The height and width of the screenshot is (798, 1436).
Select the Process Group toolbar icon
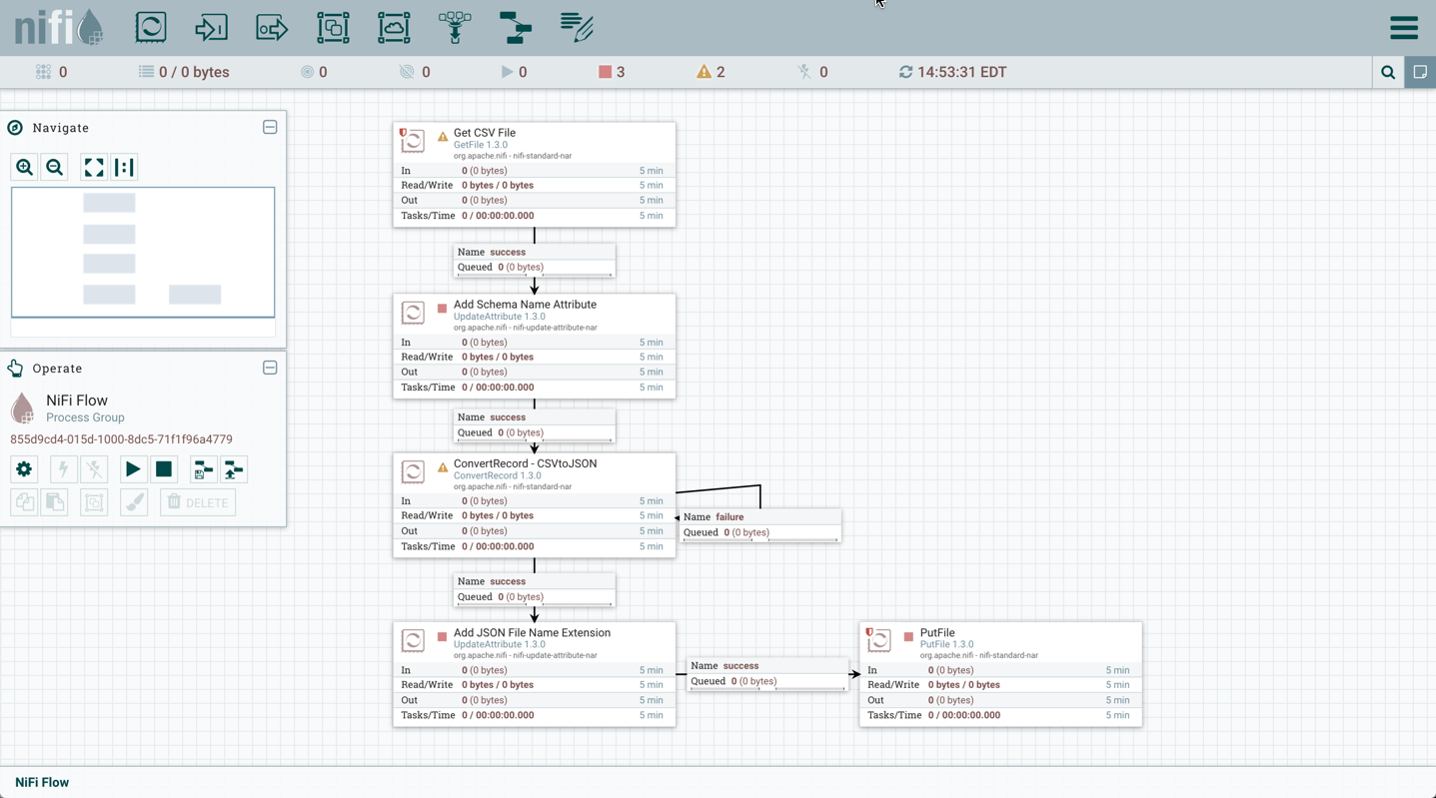[x=333, y=27]
